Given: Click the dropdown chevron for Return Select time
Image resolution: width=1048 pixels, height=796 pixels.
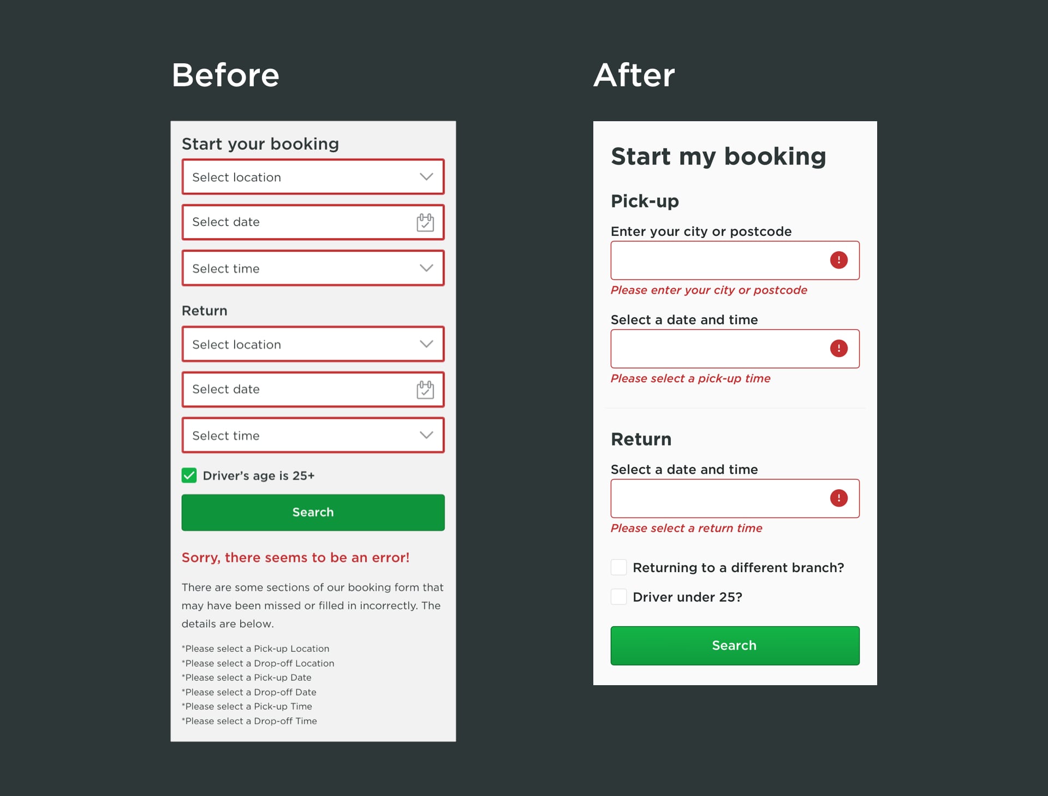Looking at the screenshot, I should 425,435.
